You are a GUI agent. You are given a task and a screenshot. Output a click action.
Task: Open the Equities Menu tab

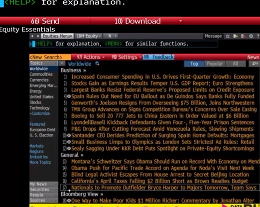point(57,36)
